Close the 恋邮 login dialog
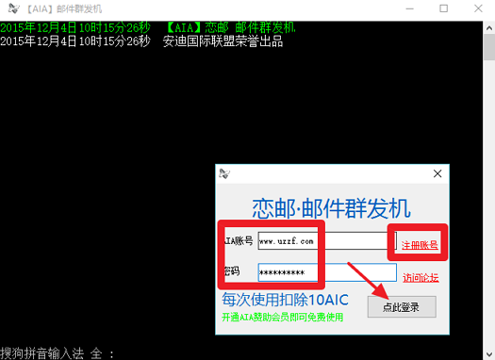Viewport: 495px width, 360px height. (x=437, y=173)
